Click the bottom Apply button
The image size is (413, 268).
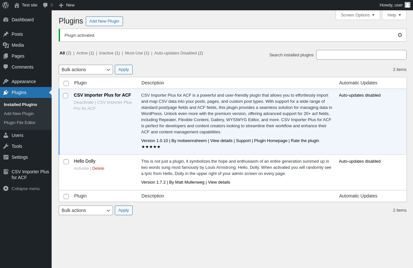tap(124, 210)
